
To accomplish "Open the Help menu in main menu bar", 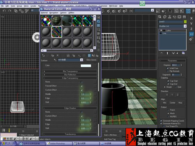I will (121, 6).
